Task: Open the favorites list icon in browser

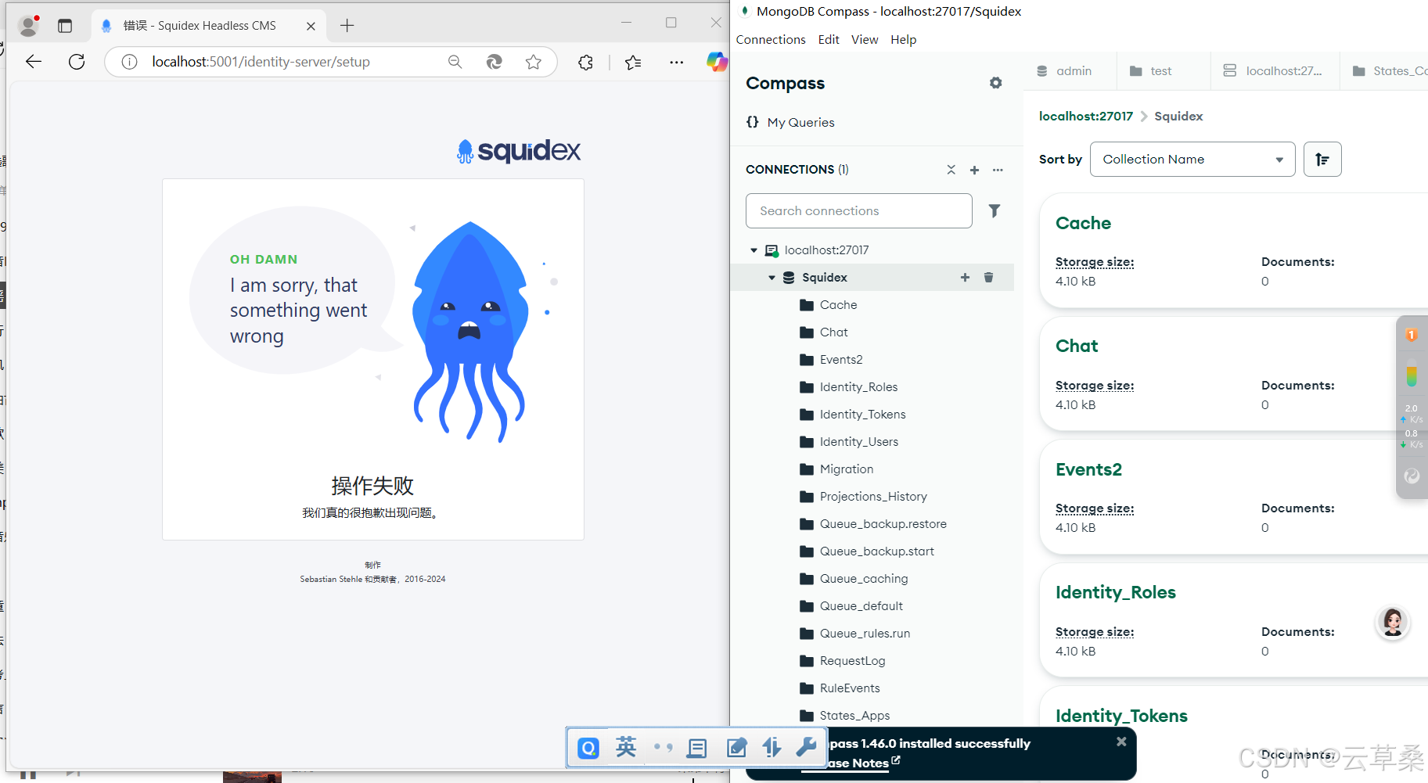Action: pyautogui.click(x=633, y=62)
